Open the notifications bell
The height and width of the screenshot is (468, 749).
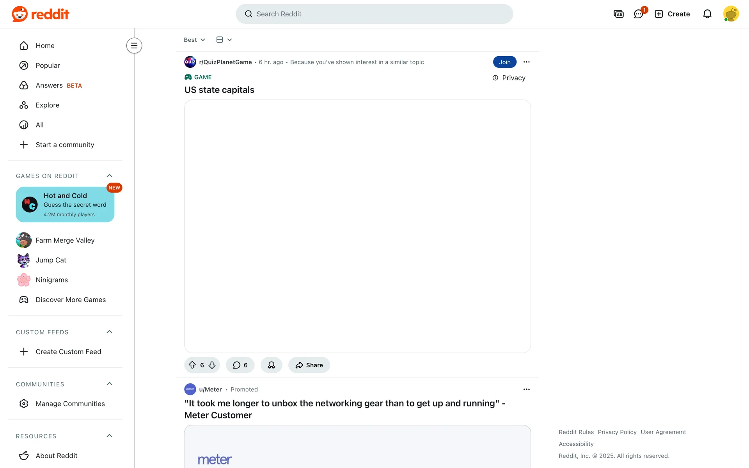coord(707,14)
